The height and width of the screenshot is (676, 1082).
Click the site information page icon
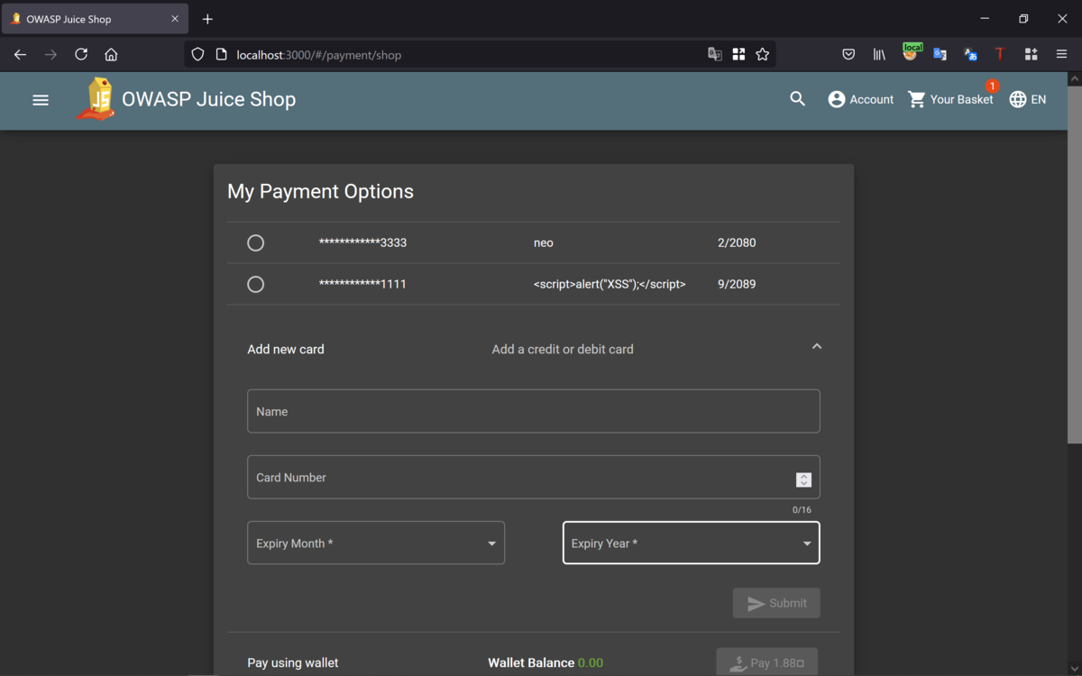pos(221,54)
